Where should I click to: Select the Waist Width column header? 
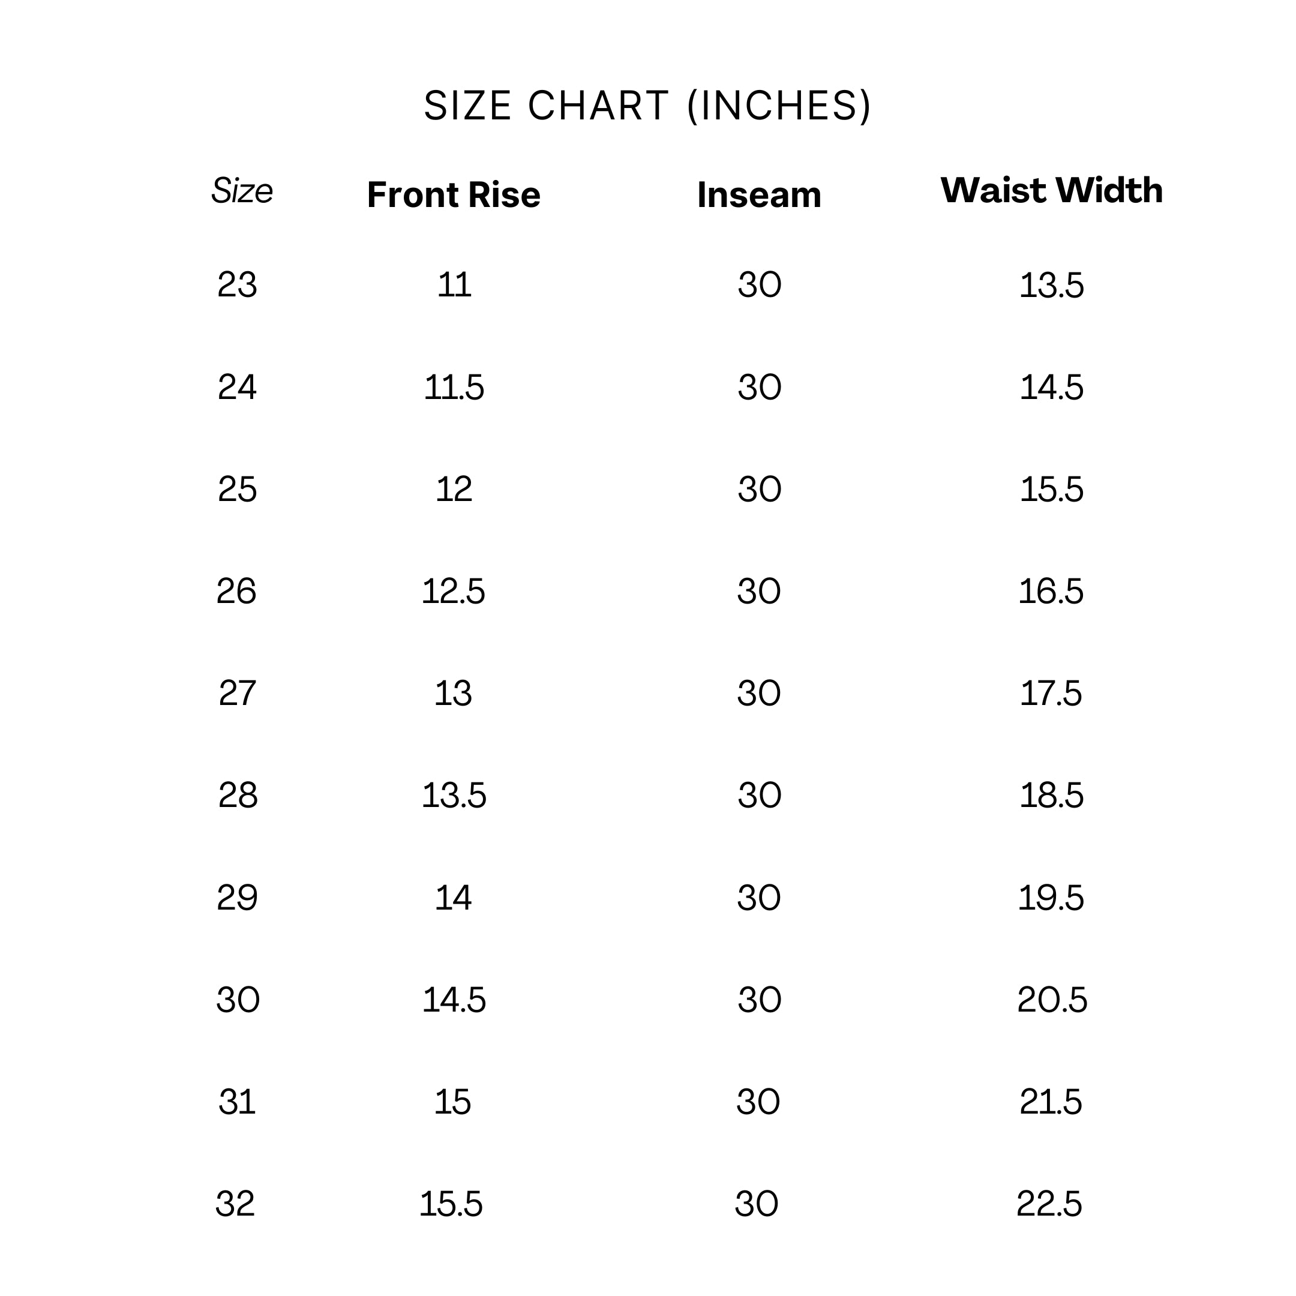[1051, 191]
